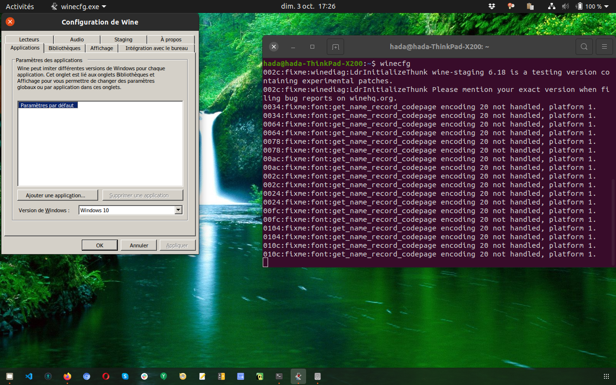Open the Staging tab
This screenshot has width=616, height=385.
click(123, 39)
